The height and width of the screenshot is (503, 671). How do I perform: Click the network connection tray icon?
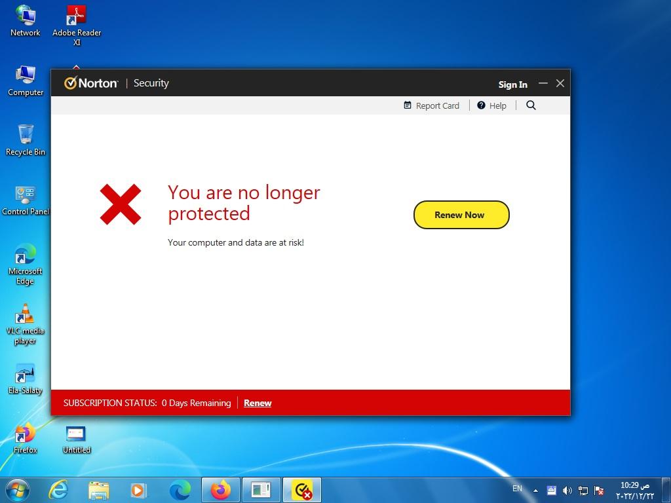[x=583, y=491]
